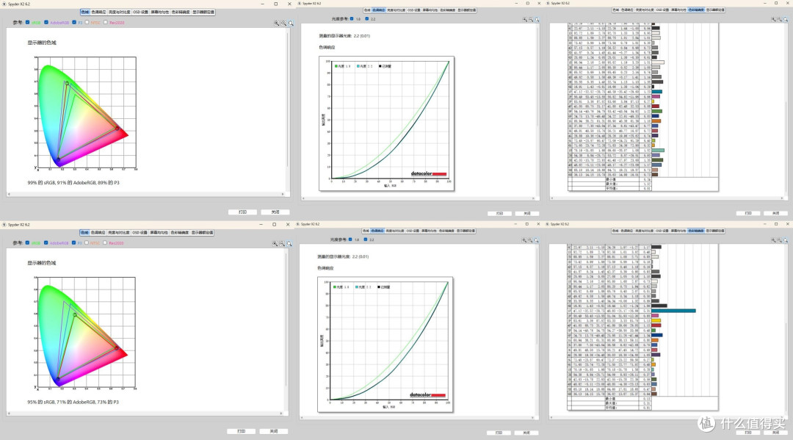Zoom out in the 99% sRGB gamut window
This screenshot has width=793, height=440.
pos(283,24)
